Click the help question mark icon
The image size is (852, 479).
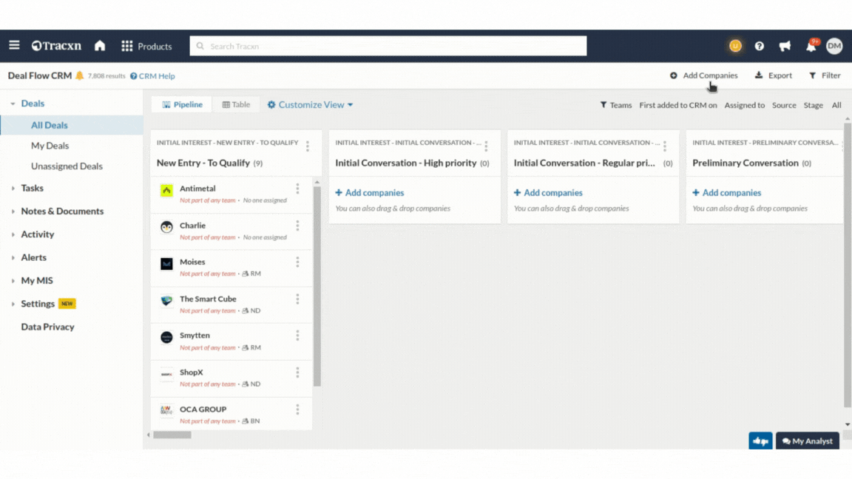[759, 46]
